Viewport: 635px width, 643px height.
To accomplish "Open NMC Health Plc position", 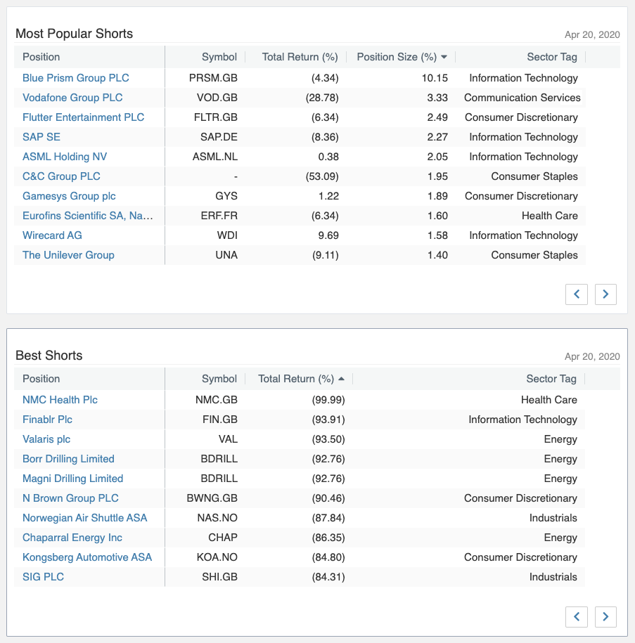I will 60,400.
